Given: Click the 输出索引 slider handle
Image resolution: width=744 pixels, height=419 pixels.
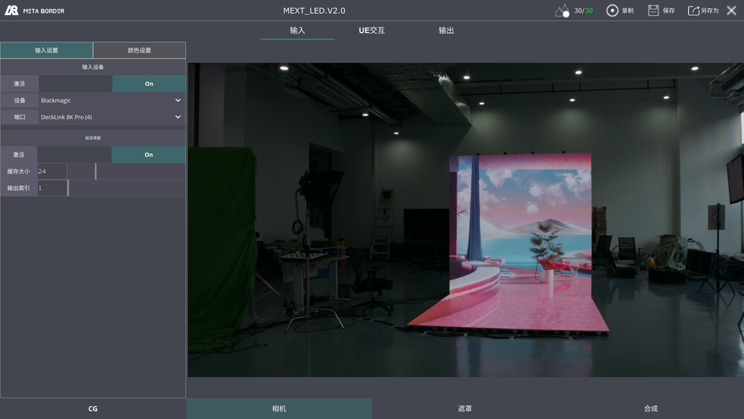Looking at the screenshot, I should (x=68, y=188).
